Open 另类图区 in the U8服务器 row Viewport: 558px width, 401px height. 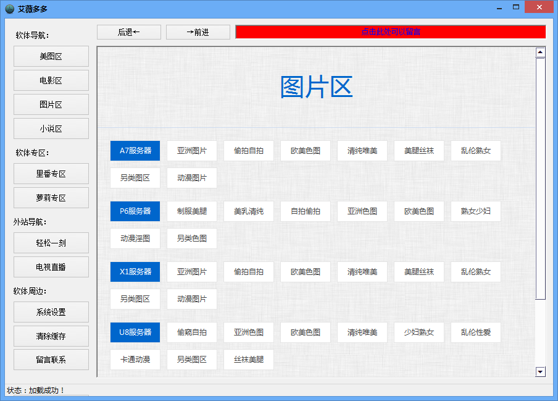(x=192, y=360)
